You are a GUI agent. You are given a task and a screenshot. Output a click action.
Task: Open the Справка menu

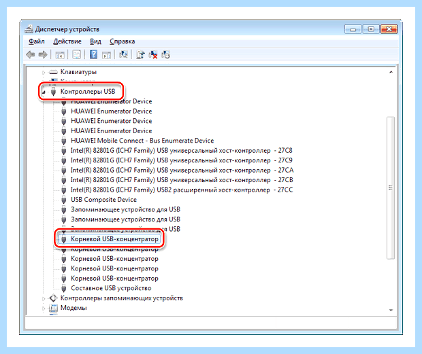click(123, 41)
